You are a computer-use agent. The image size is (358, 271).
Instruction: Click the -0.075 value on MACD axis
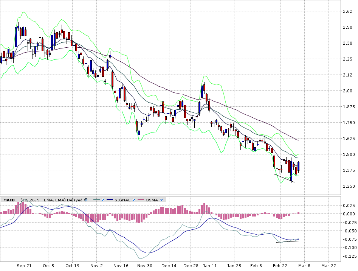pos(346,239)
